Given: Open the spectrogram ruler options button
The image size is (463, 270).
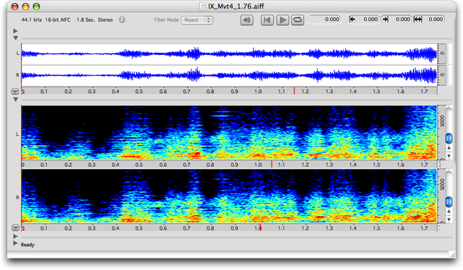Looking at the screenshot, I should click(x=15, y=227).
